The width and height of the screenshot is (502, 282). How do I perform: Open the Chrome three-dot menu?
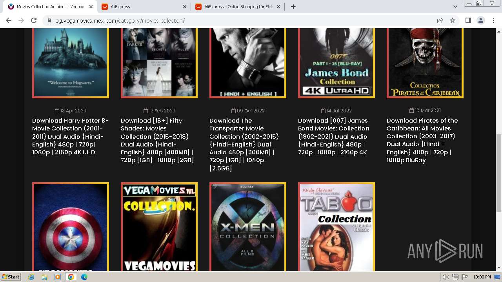tap(494, 20)
